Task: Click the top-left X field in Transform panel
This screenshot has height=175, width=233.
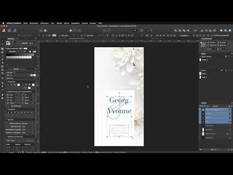Action: (x=213, y=42)
